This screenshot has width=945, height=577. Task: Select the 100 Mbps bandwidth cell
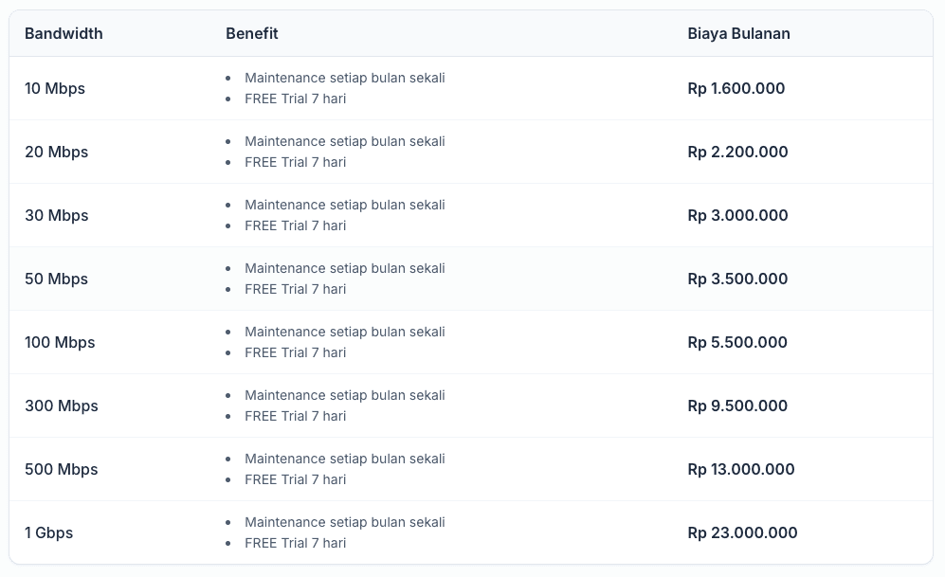pos(60,342)
